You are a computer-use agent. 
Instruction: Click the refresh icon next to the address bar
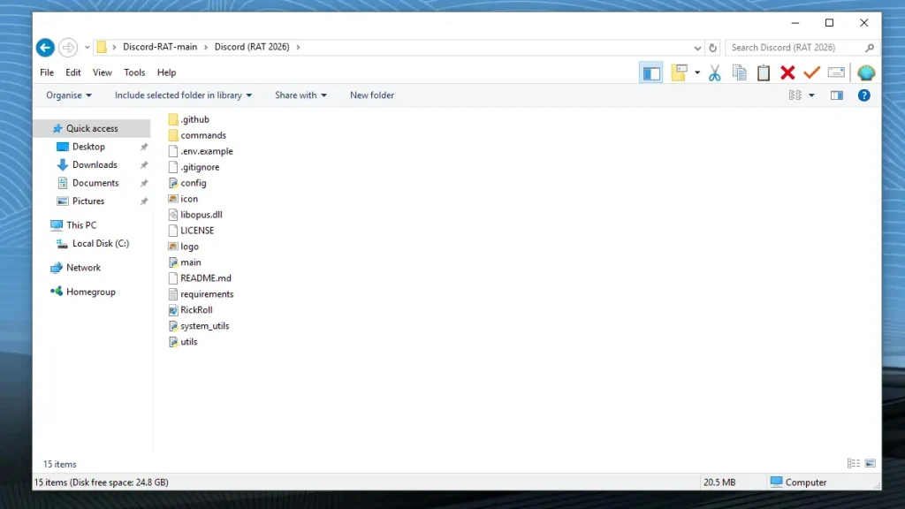coord(713,47)
